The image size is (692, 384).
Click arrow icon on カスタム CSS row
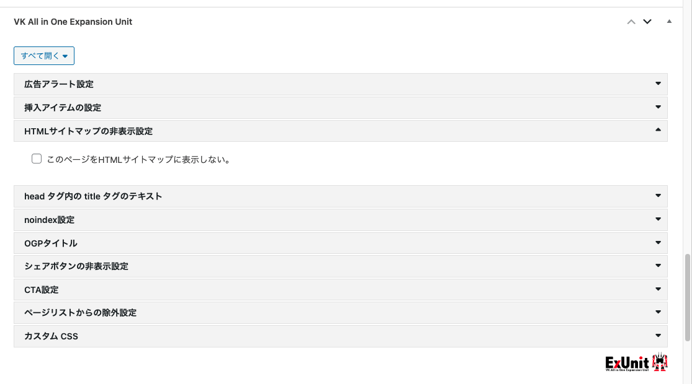click(658, 336)
